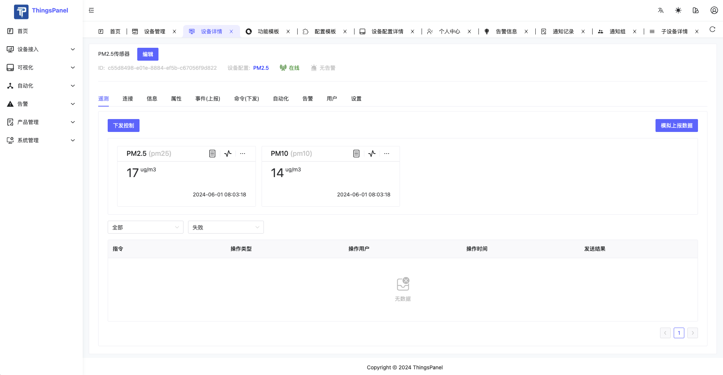Open the language translation icon
The width and height of the screenshot is (723, 375).
661,10
